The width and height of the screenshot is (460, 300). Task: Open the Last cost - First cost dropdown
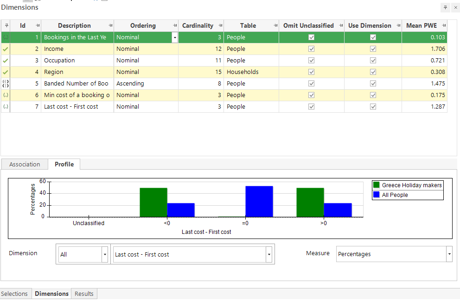pos(269,254)
